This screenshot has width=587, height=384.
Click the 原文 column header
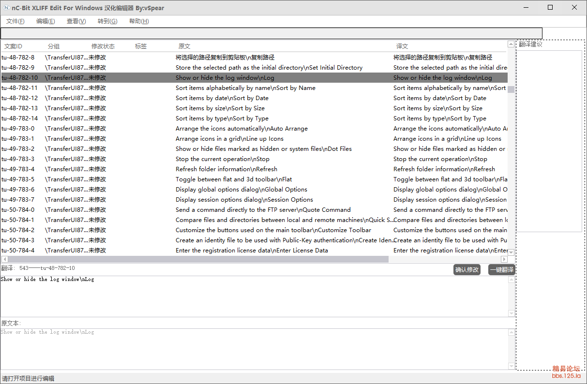point(184,46)
